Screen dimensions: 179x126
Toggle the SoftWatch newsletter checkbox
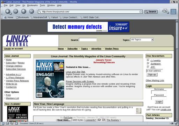[x=148, y=64]
